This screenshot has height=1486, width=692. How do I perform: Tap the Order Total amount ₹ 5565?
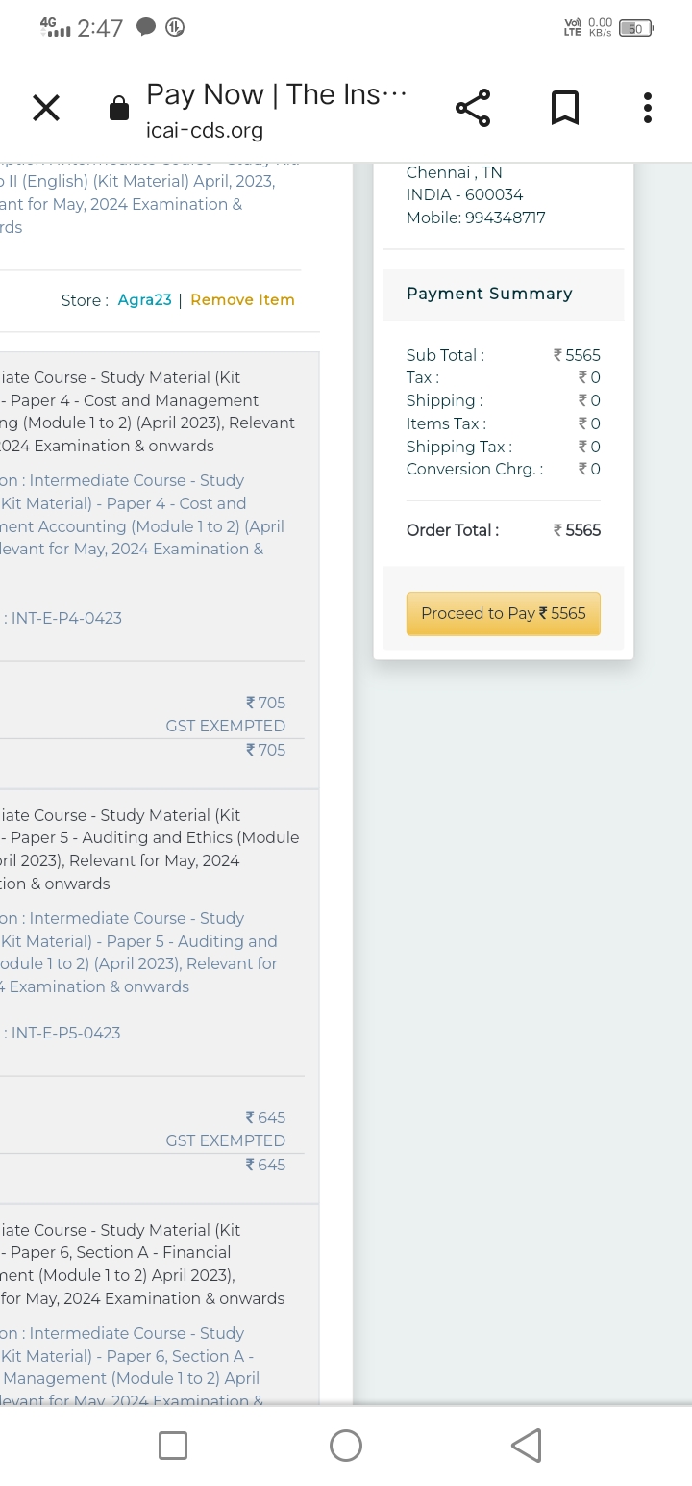coord(577,530)
